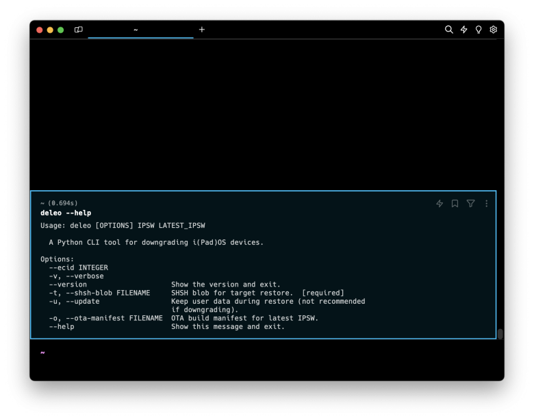
Task: Minimize the window with the yellow button
Action: pos(50,30)
